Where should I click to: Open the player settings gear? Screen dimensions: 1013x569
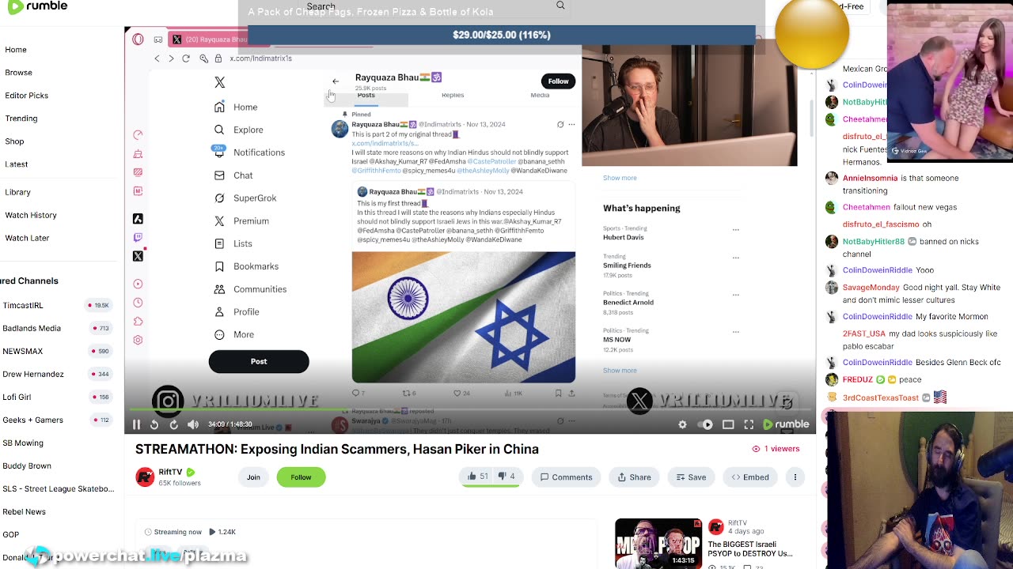click(682, 424)
